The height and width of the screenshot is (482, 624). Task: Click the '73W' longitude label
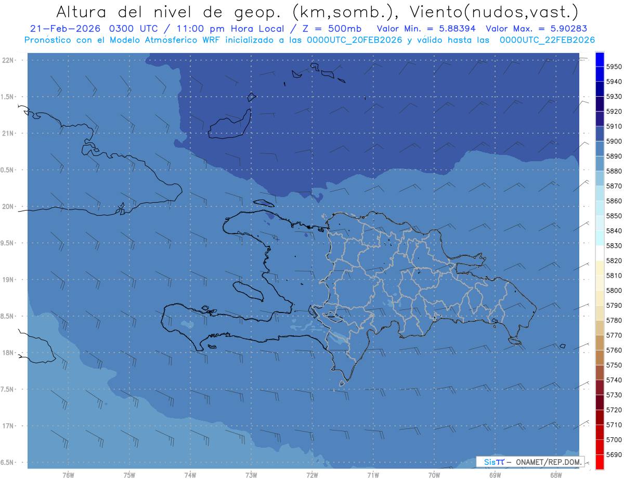[251, 475]
